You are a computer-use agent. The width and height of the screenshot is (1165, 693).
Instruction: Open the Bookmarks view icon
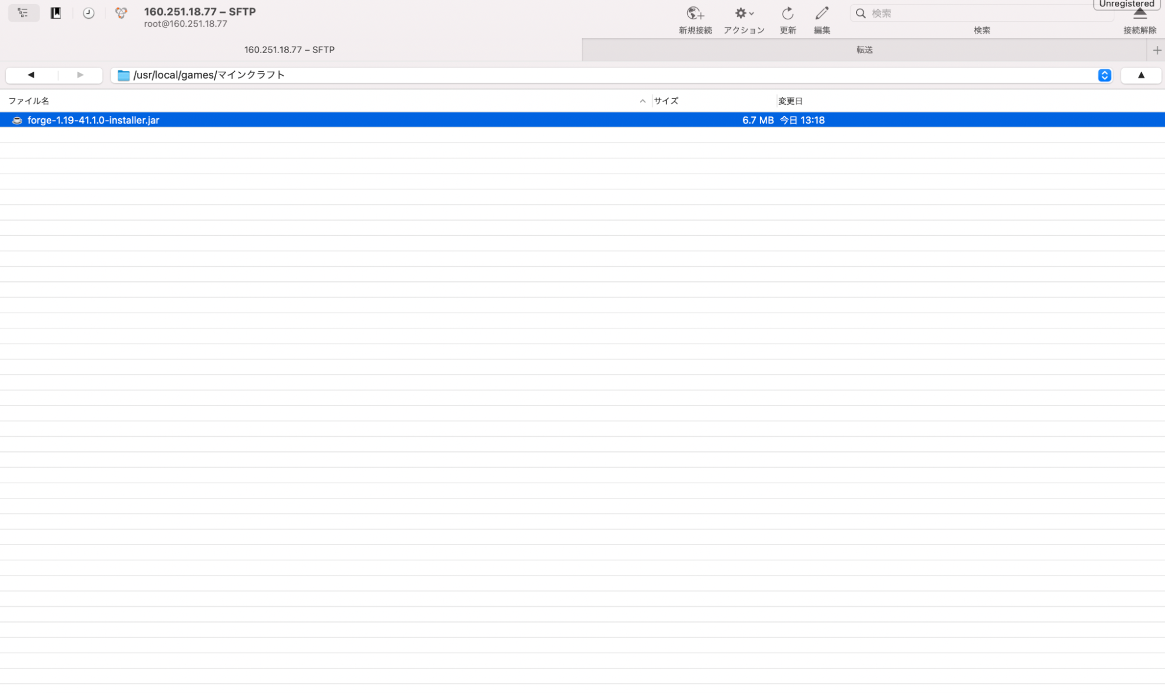click(x=56, y=13)
